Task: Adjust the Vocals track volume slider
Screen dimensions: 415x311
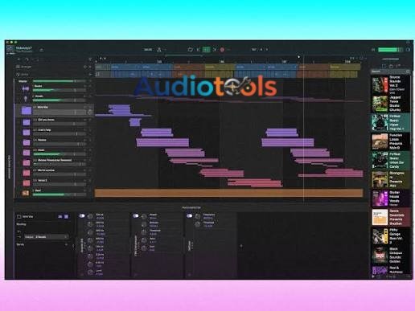Action: pyautogui.click(x=59, y=100)
